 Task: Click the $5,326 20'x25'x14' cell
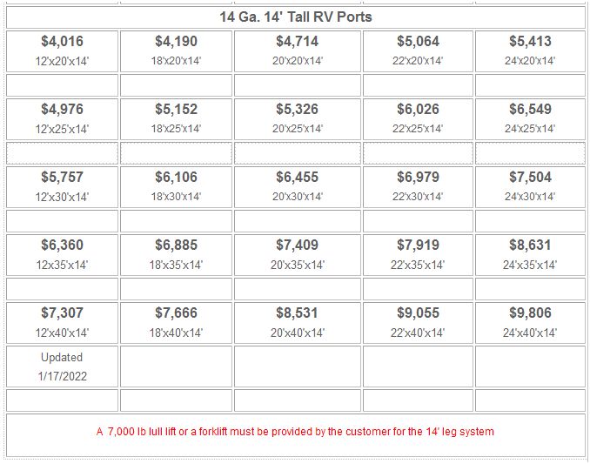click(298, 119)
